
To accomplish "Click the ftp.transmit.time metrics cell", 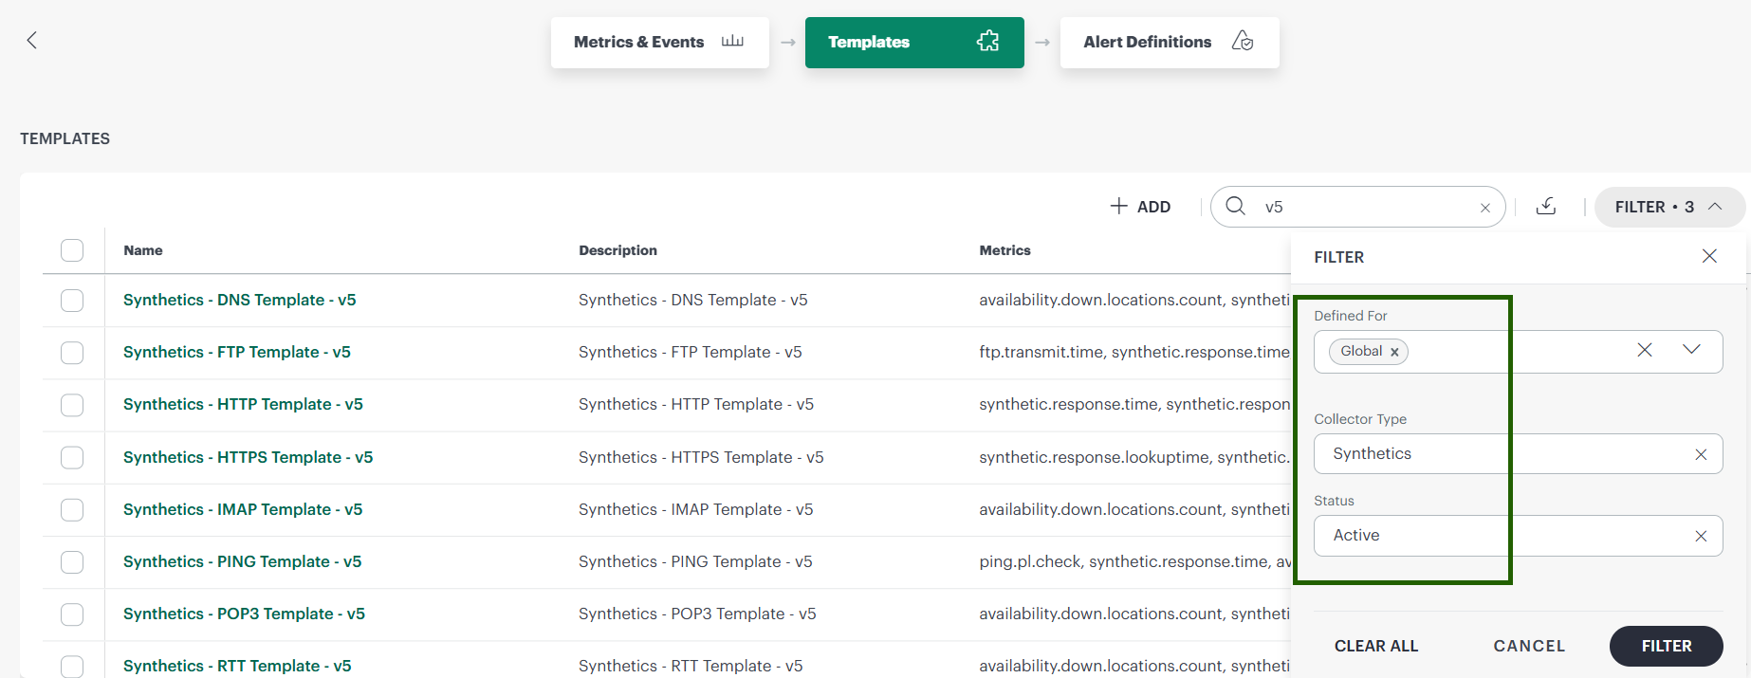I will pos(1134,352).
